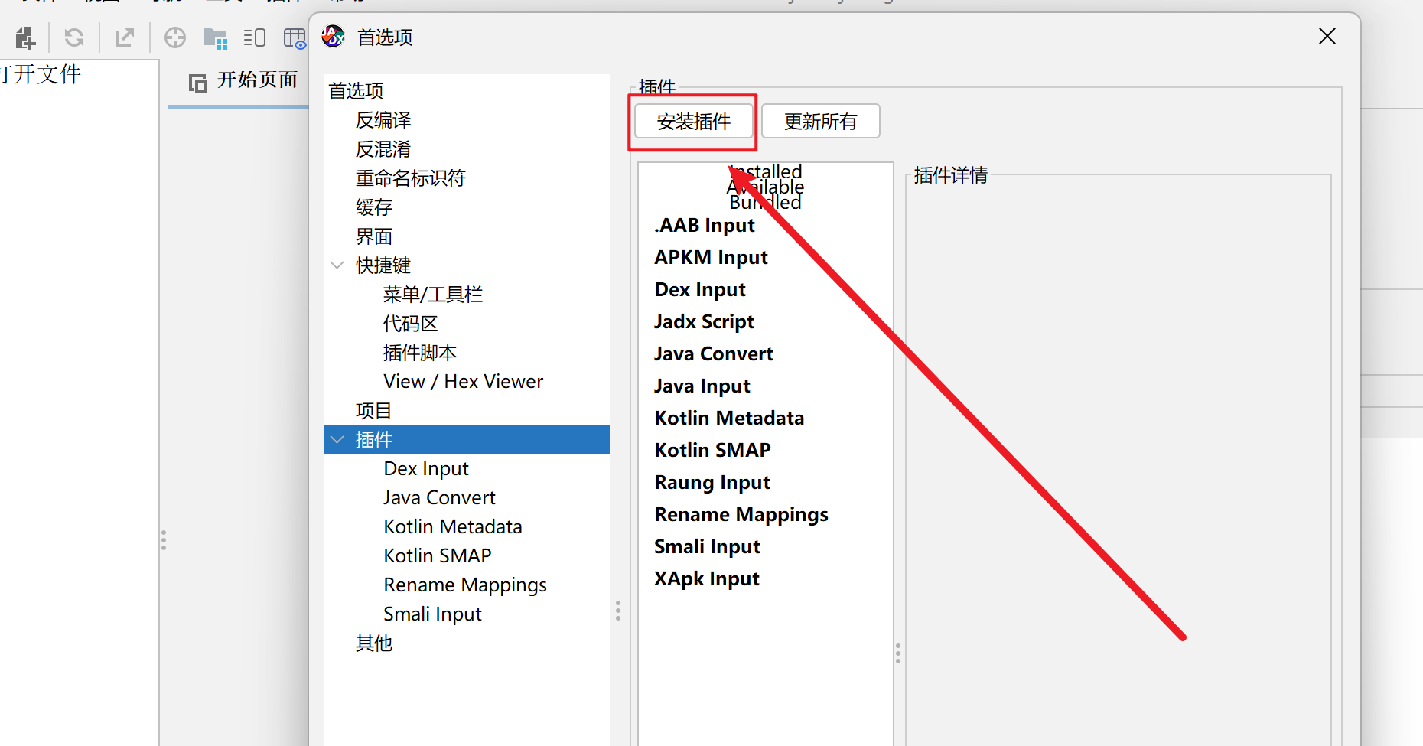Click the reload arrows toolbar icon
The image size is (1423, 746).
pos(74,37)
